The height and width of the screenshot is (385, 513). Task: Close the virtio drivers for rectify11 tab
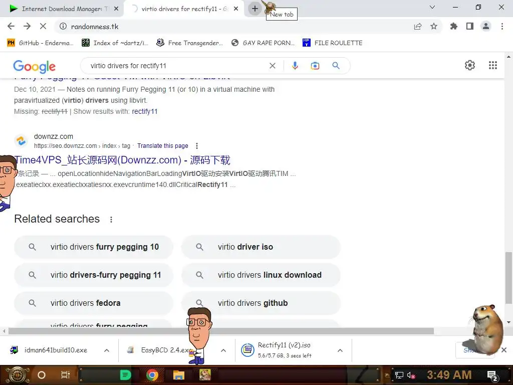[236, 9]
